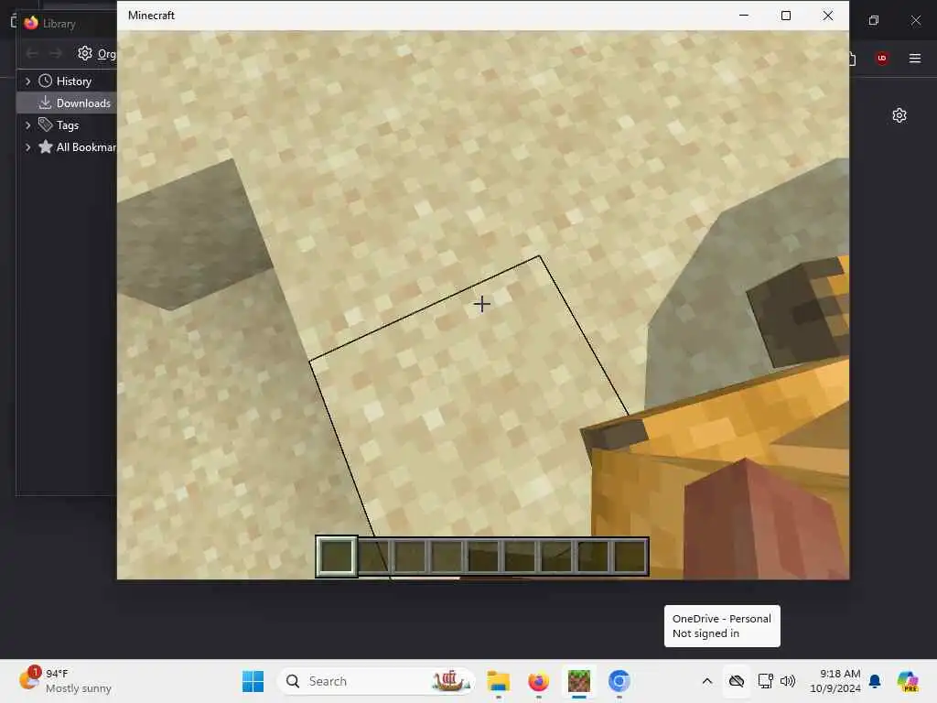Minimize the Minecraft window
This screenshot has height=703, width=937.
[744, 16]
